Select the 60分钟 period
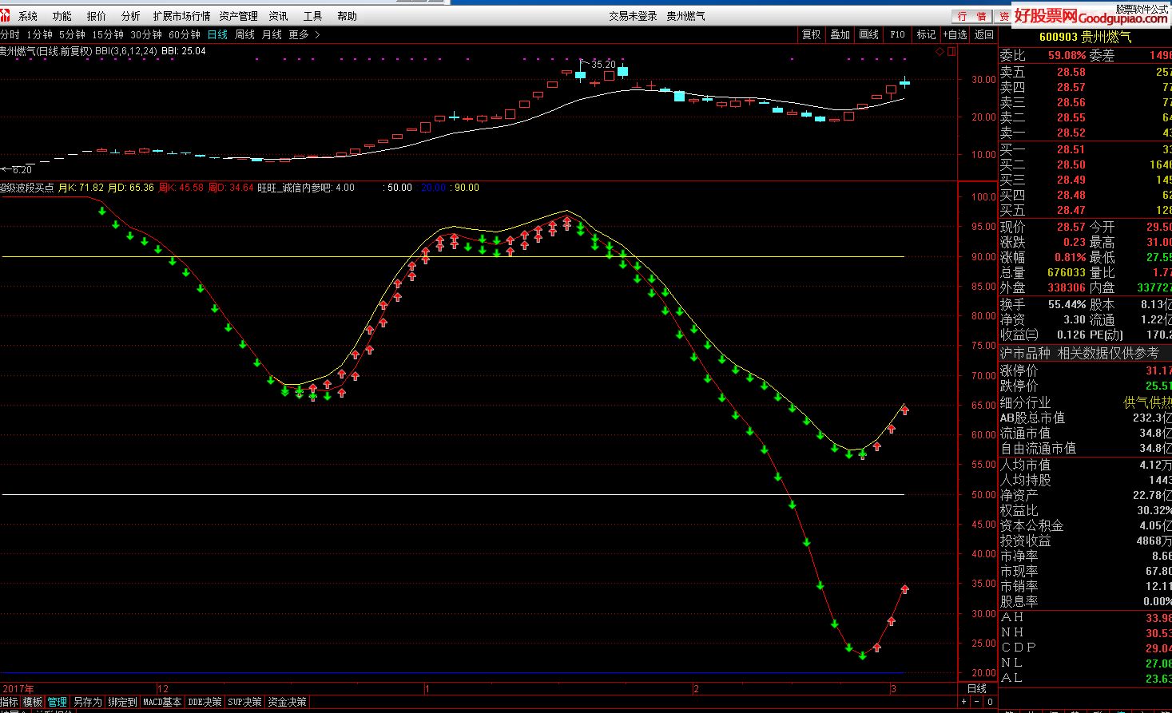Viewport: 1172px width, 713px height. tap(185, 34)
